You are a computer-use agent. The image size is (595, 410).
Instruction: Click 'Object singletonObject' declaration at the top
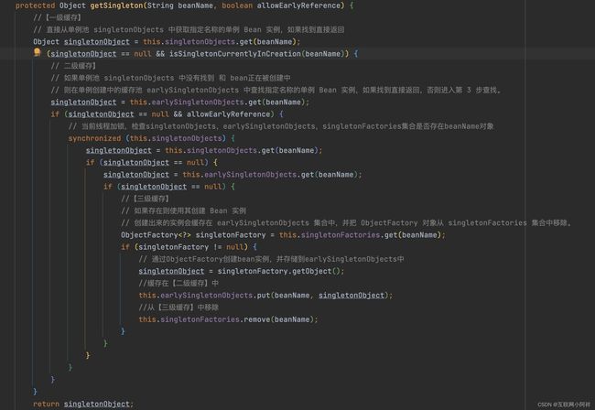81,42
